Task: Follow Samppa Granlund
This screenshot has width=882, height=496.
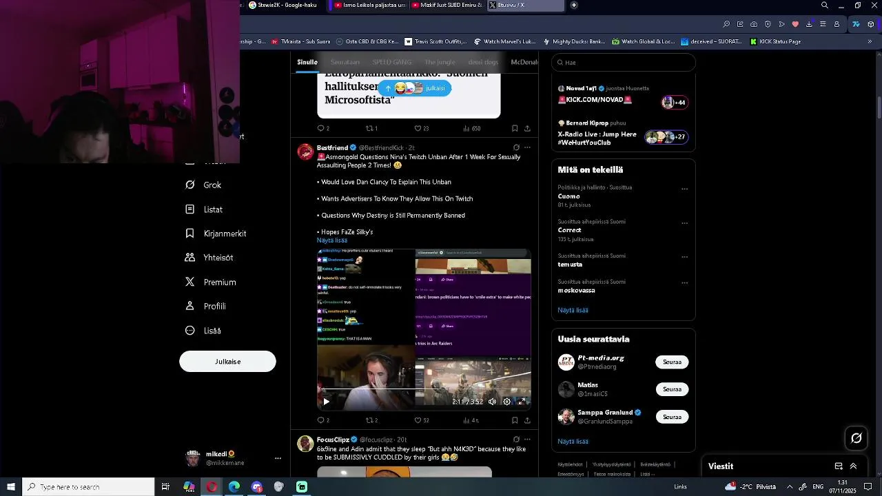Action: point(672,417)
